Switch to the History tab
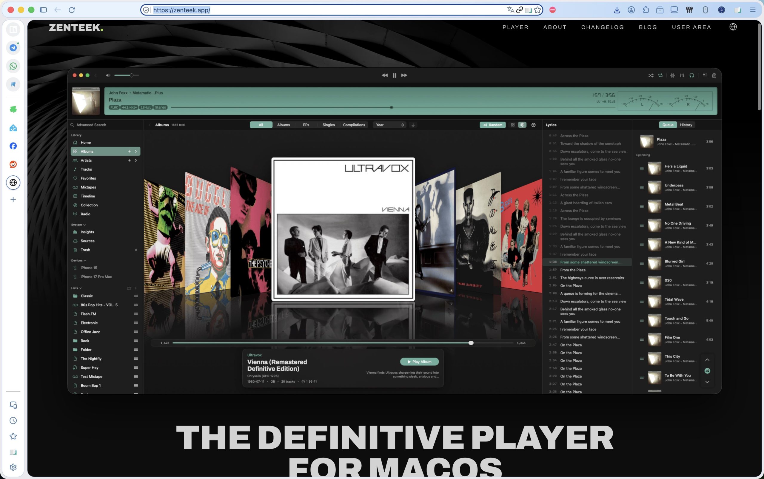Screen dimensions: 764x479 point(686,125)
